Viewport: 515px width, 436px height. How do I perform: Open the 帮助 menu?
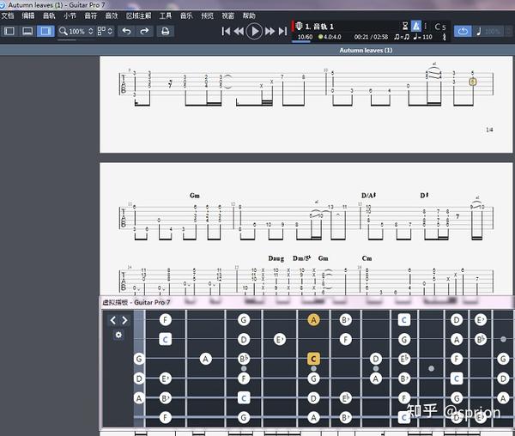point(249,15)
